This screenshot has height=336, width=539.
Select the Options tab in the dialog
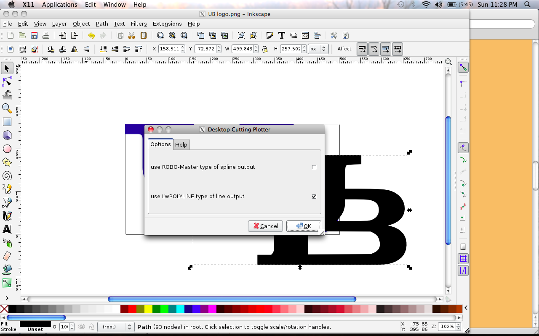tap(160, 144)
